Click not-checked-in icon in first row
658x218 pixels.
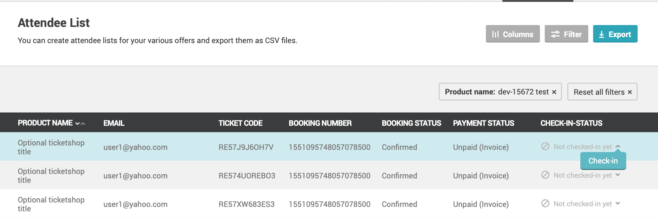click(545, 146)
